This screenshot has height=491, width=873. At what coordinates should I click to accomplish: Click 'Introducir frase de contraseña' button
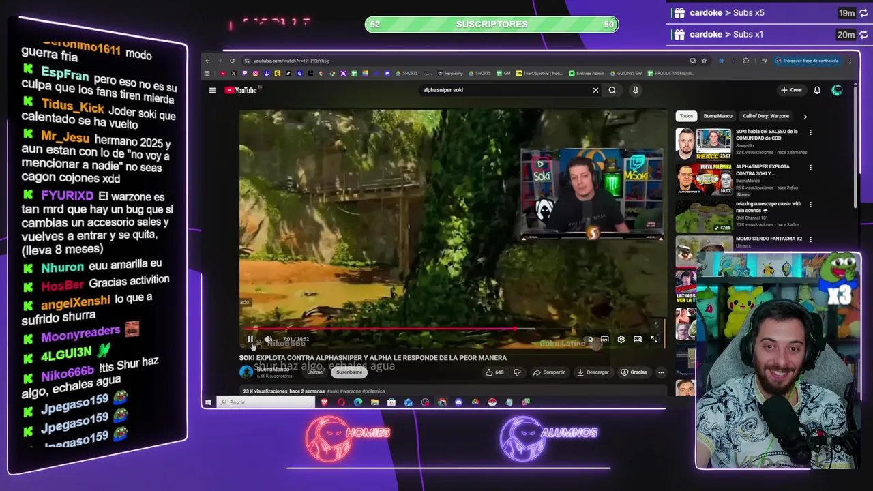coord(808,61)
